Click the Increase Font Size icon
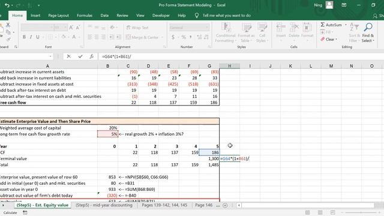384x216 pixels. [x=71, y=28]
